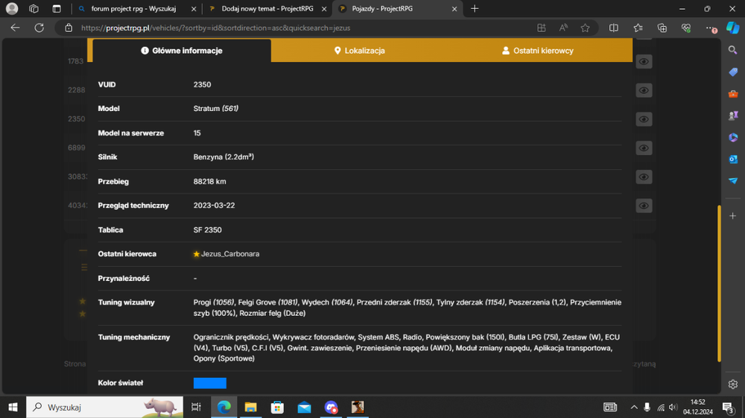Screen dimensions: 745x418
Task: Toggle visibility eye for vehicle row 6899
Action: coord(644,148)
